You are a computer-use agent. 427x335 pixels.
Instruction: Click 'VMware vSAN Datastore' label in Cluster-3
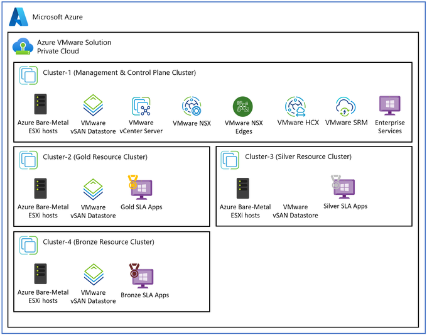[x=296, y=211]
